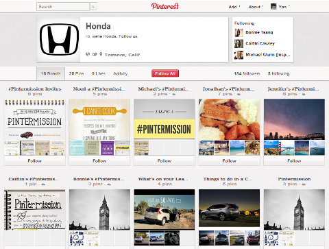The width and height of the screenshot is (329, 249).
Task: Click the fried chicken food cover image
Action: point(229,119)
